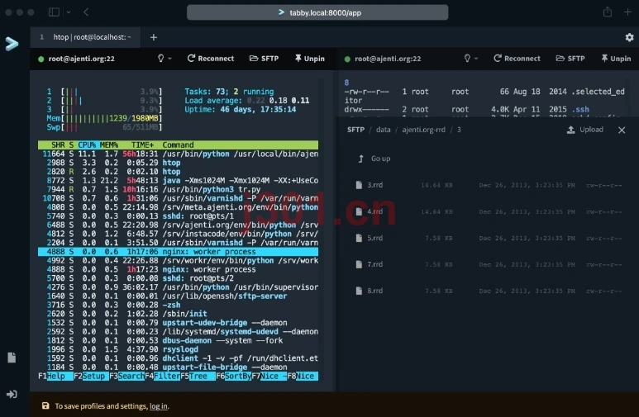
Task: Open Tabby settings gear icon
Action: click(629, 37)
